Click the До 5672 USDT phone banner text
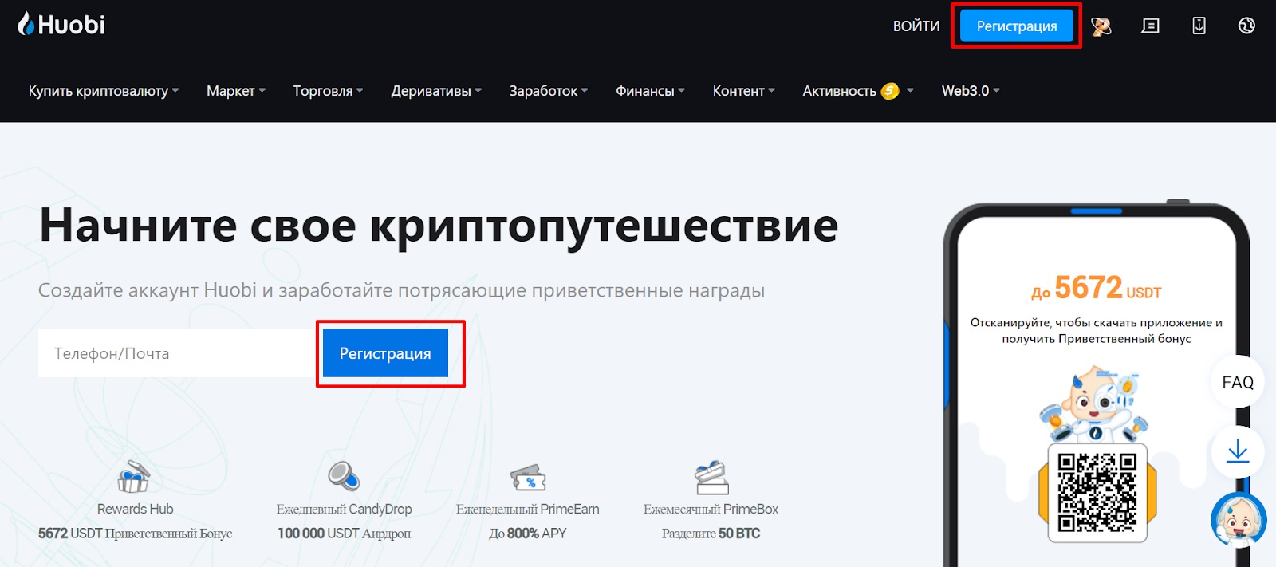This screenshot has height=567, width=1276. pos(1096,288)
